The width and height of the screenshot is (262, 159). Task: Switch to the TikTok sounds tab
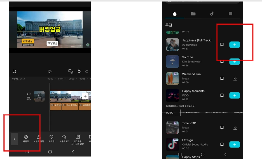coord(212,14)
